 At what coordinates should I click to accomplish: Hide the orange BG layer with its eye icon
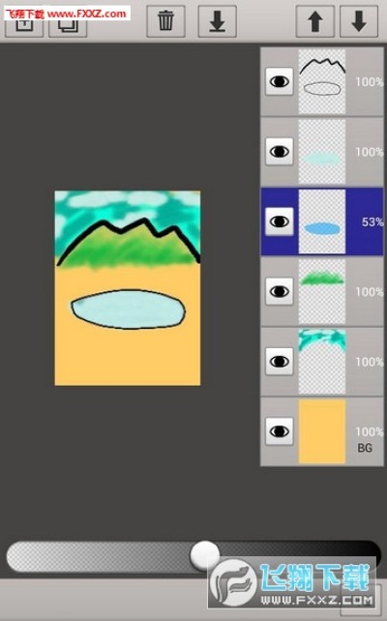(280, 430)
